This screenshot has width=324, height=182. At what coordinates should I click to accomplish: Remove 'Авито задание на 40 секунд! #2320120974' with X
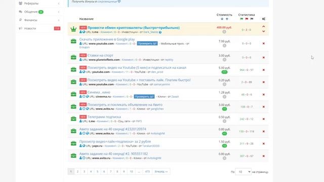[263, 131]
